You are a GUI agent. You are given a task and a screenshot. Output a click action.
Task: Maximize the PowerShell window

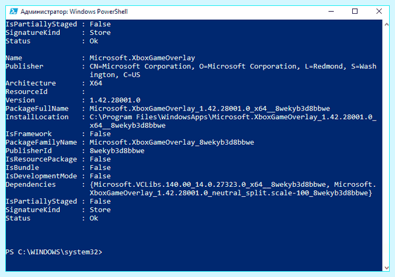click(x=355, y=11)
